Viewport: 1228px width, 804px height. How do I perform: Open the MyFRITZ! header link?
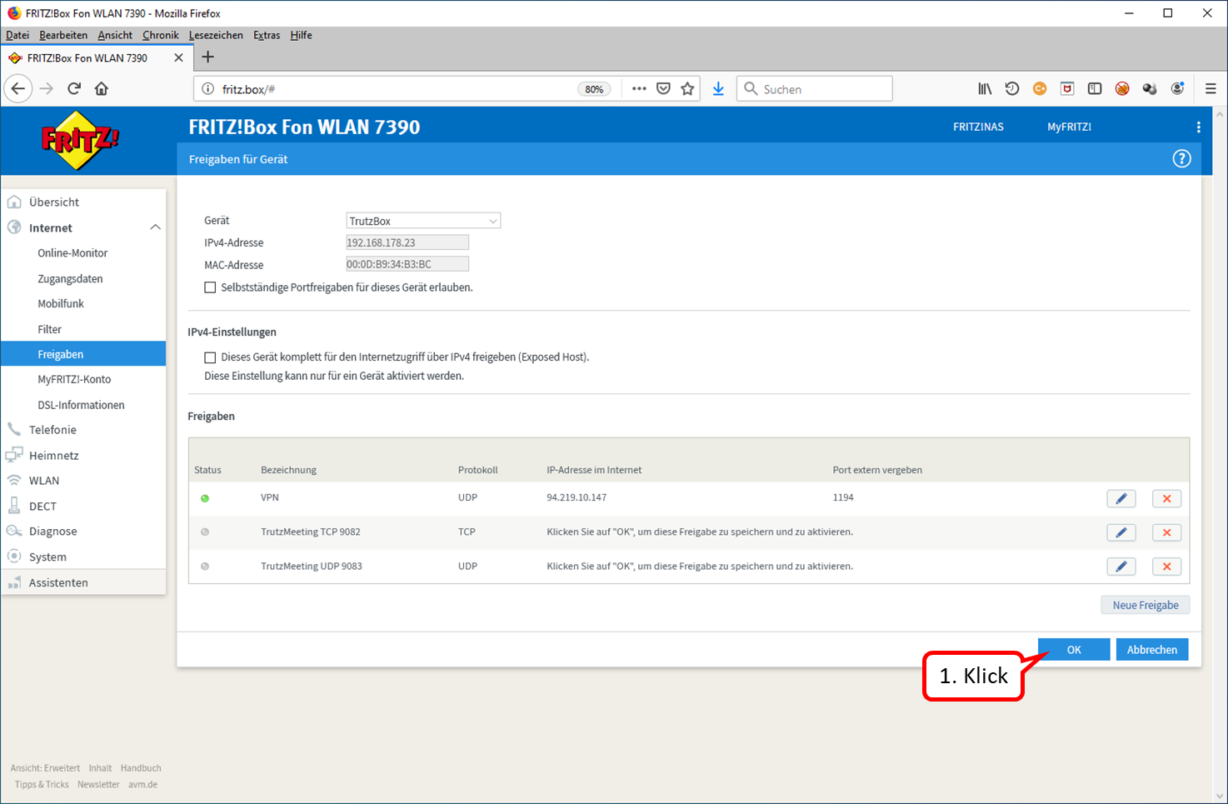1069,127
